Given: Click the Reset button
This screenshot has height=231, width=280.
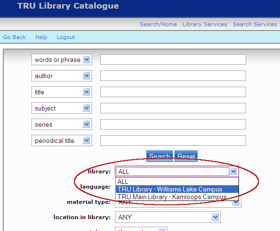Looking at the screenshot, I should (186, 156).
